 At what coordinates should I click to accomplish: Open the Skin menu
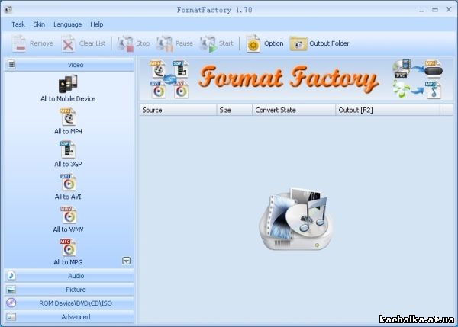coord(39,24)
